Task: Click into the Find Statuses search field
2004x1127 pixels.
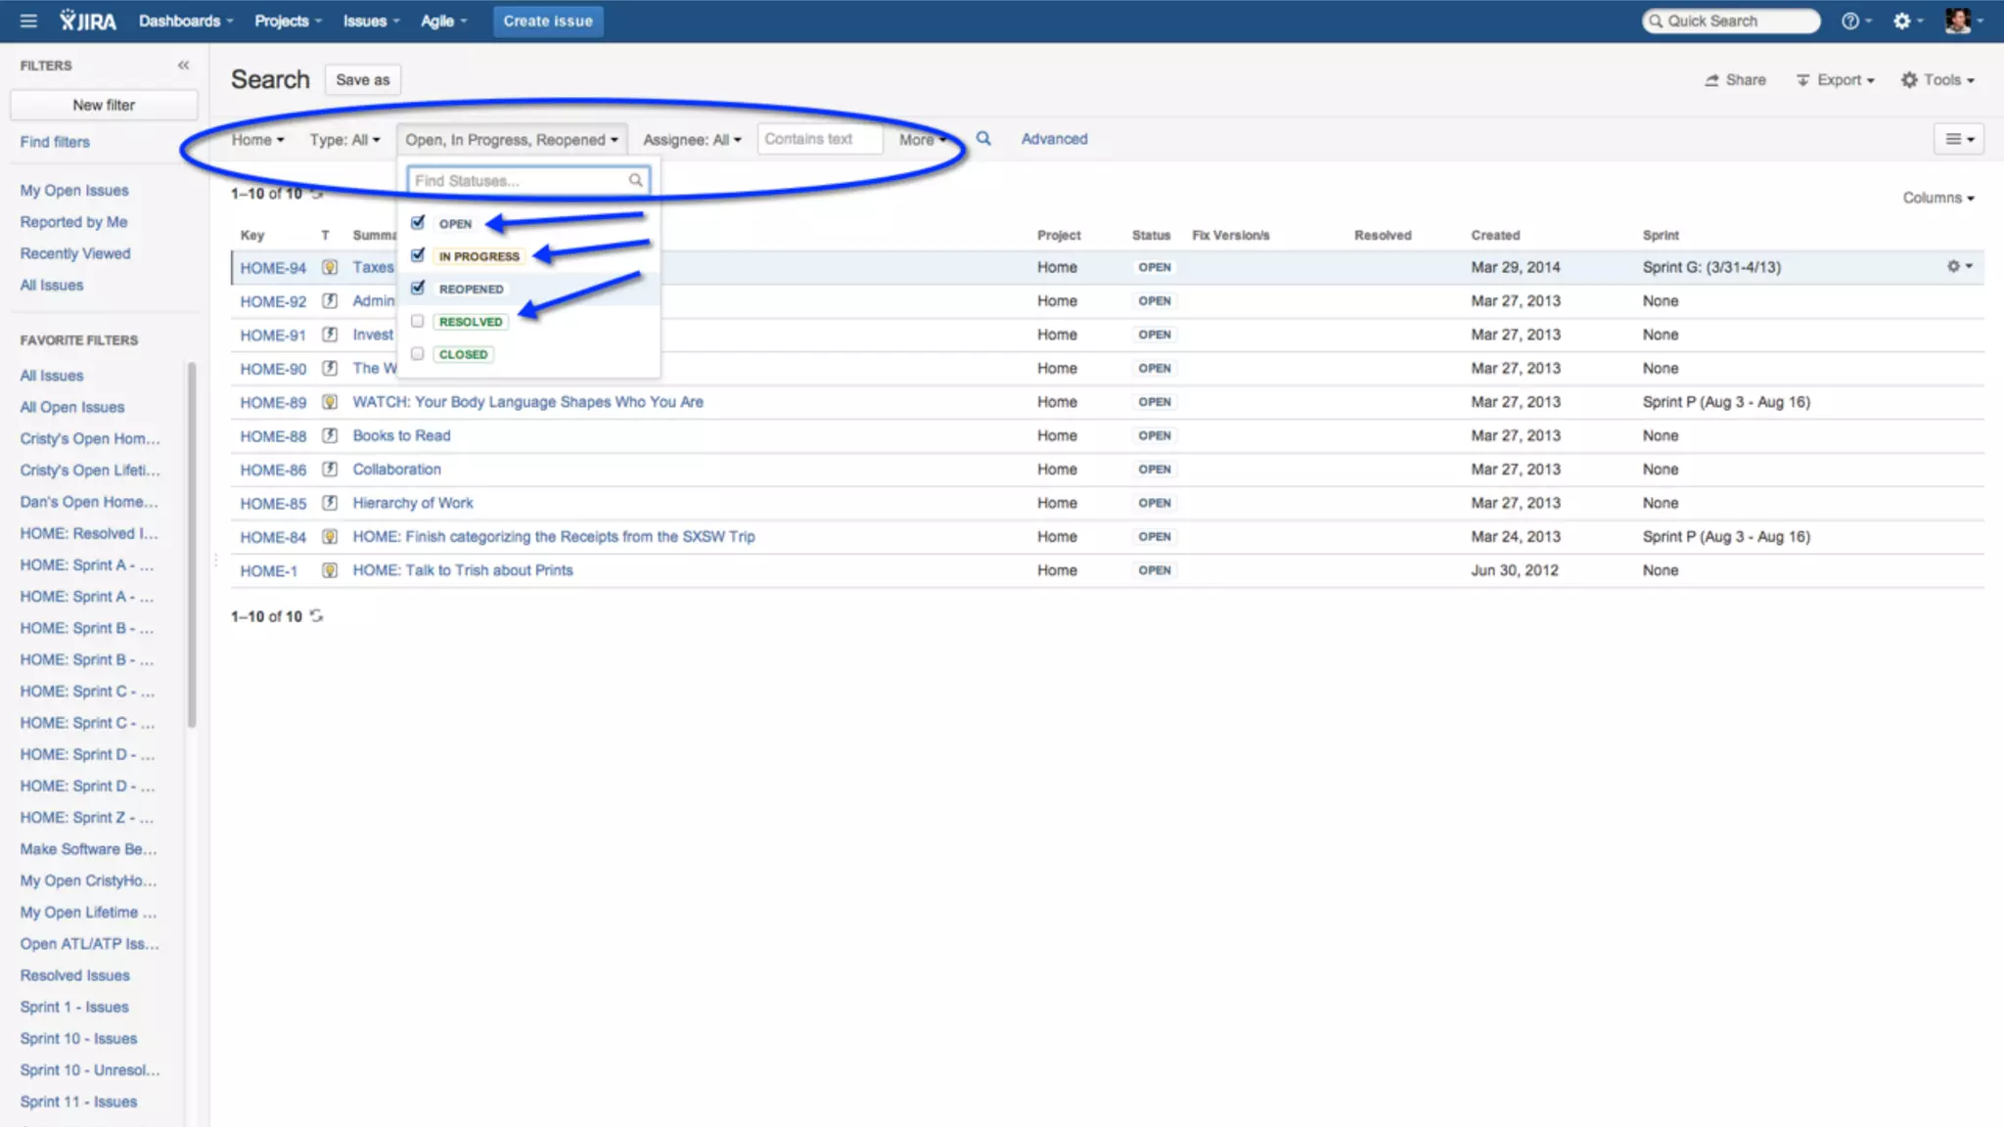Action: click(519, 181)
